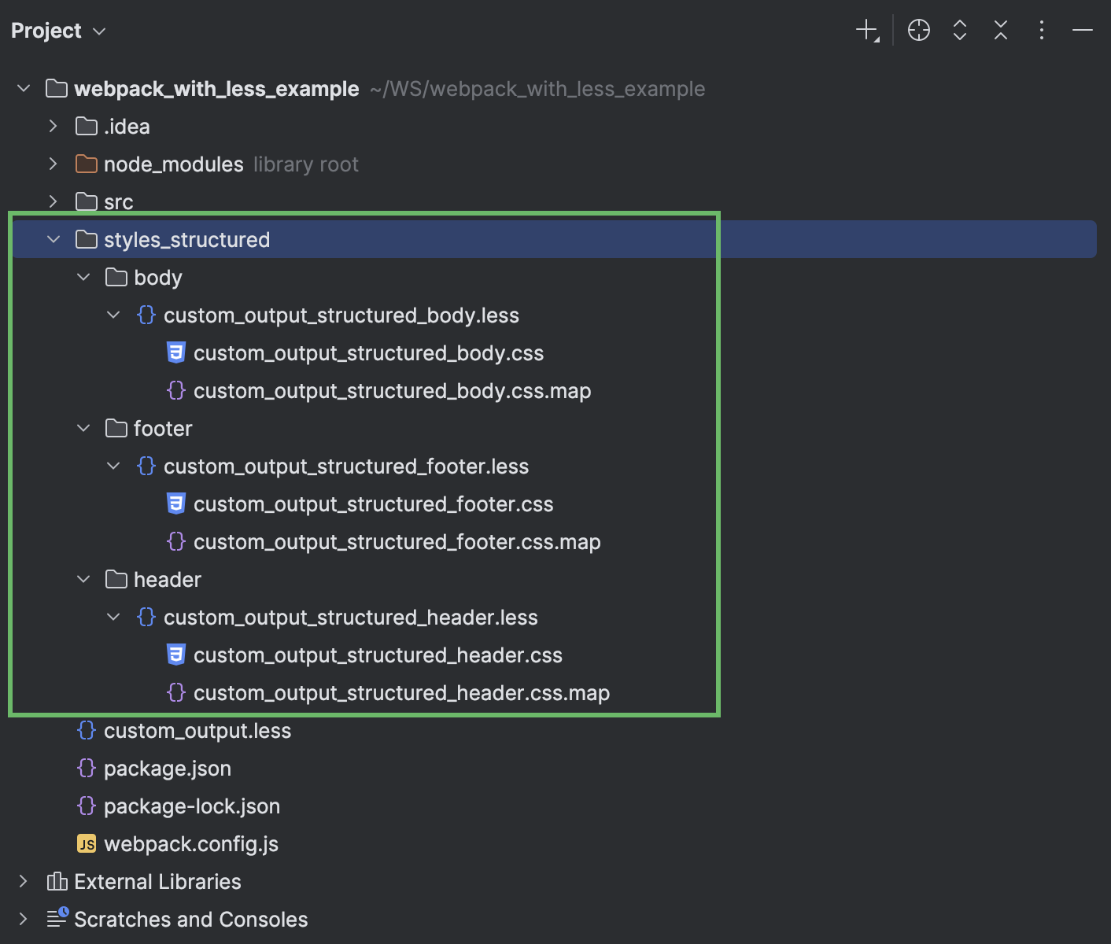The width and height of the screenshot is (1111, 944).
Task: Open the Select Opened File icon
Action: coord(918,30)
